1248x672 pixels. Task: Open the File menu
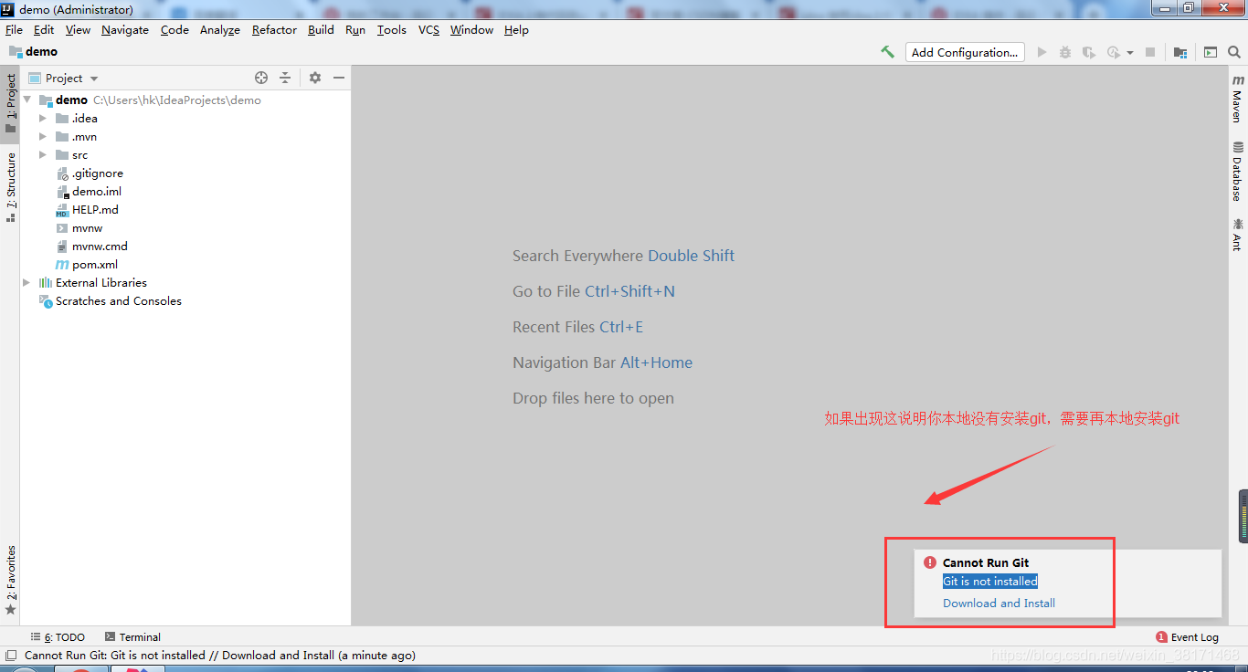pos(14,29)
